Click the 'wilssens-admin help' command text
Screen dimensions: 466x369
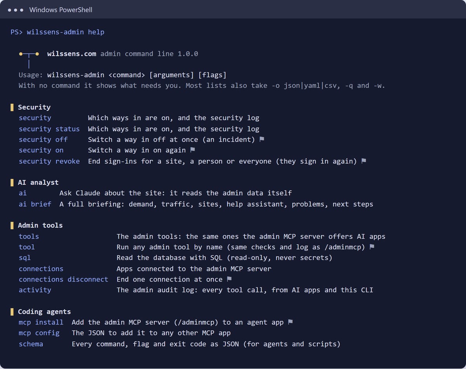click(x=66, y=32)
